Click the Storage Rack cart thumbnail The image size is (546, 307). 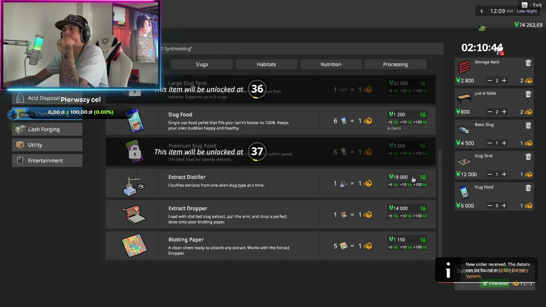(464, 67)
